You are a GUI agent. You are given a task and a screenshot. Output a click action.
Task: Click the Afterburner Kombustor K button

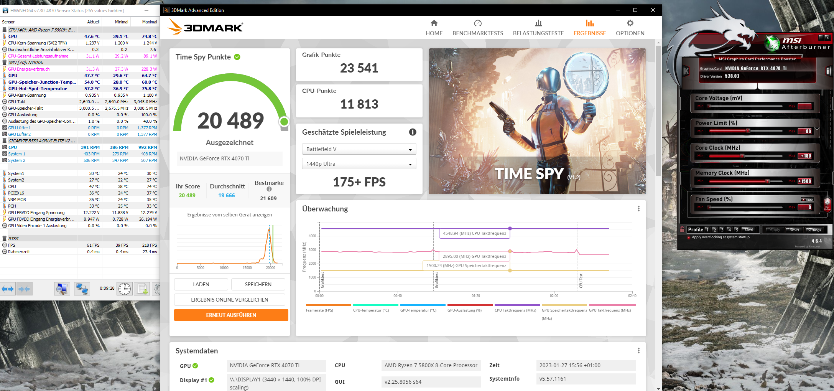pos(686,71)
